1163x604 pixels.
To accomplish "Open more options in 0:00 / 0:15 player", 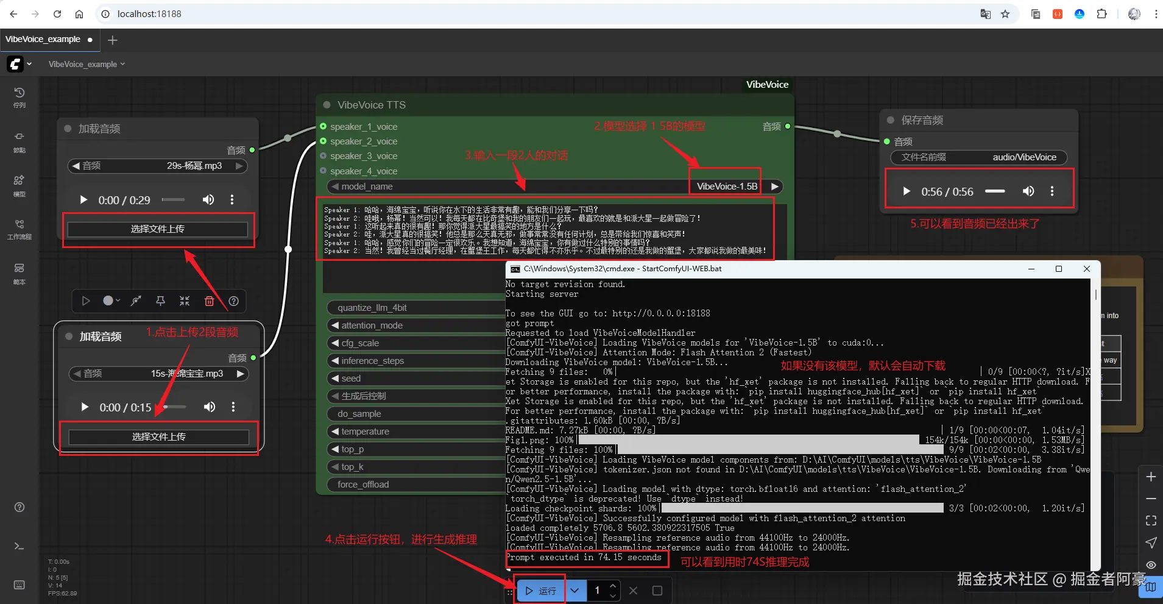I will click(233, 407).
